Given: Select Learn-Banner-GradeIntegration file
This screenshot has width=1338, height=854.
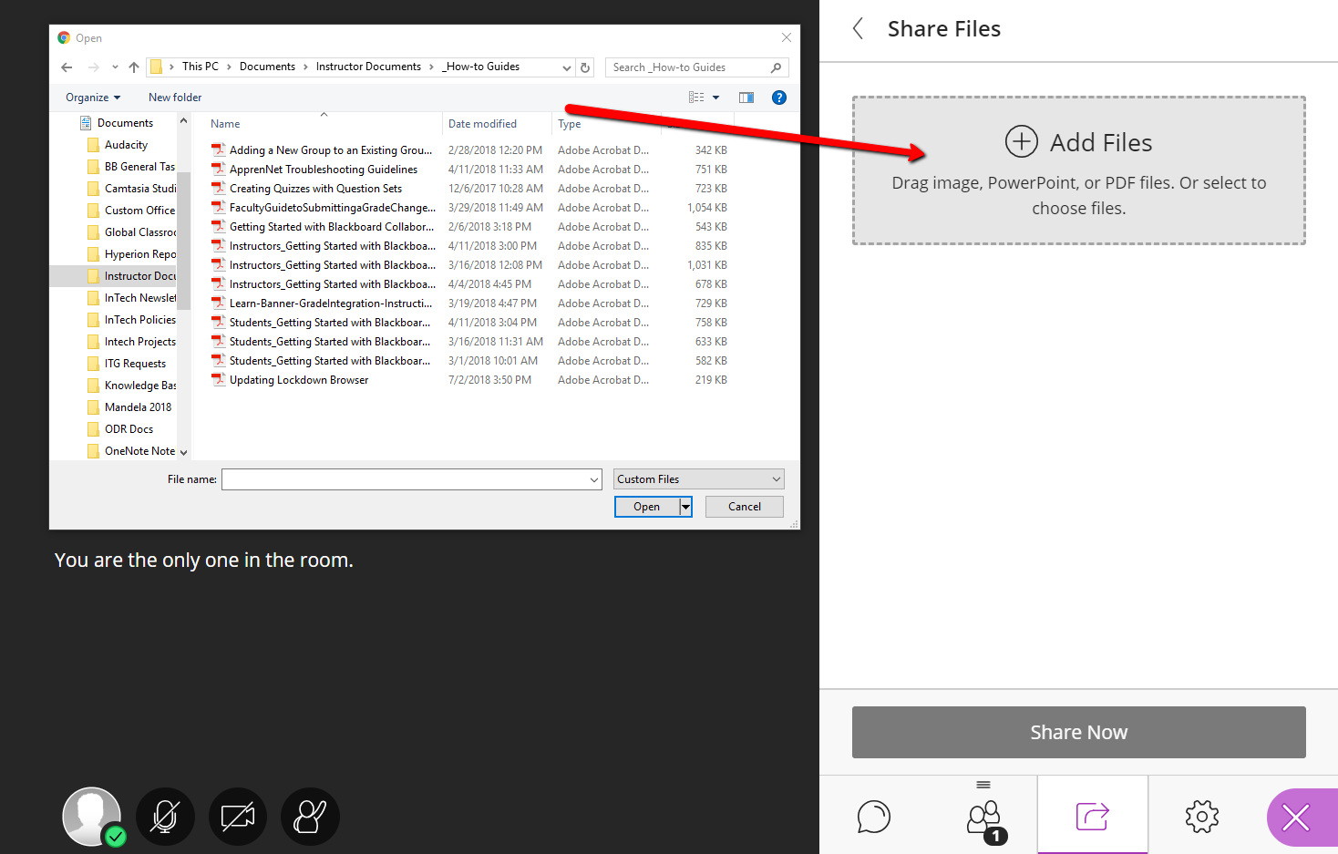Looking at the screenshot, I should [331, 304].
